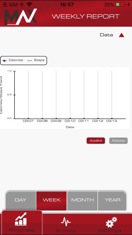This screenshot has height=235, width=132.
Task: Toggle the Asleep view
Action: tap(119, 140)
